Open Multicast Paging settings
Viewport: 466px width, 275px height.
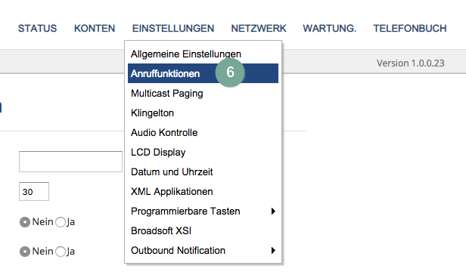tap(203, 93)
